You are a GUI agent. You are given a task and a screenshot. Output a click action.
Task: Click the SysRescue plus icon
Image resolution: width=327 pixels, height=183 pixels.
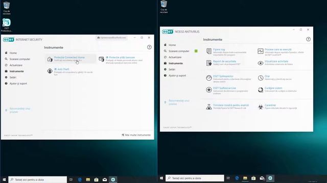[x=209, y=89]
